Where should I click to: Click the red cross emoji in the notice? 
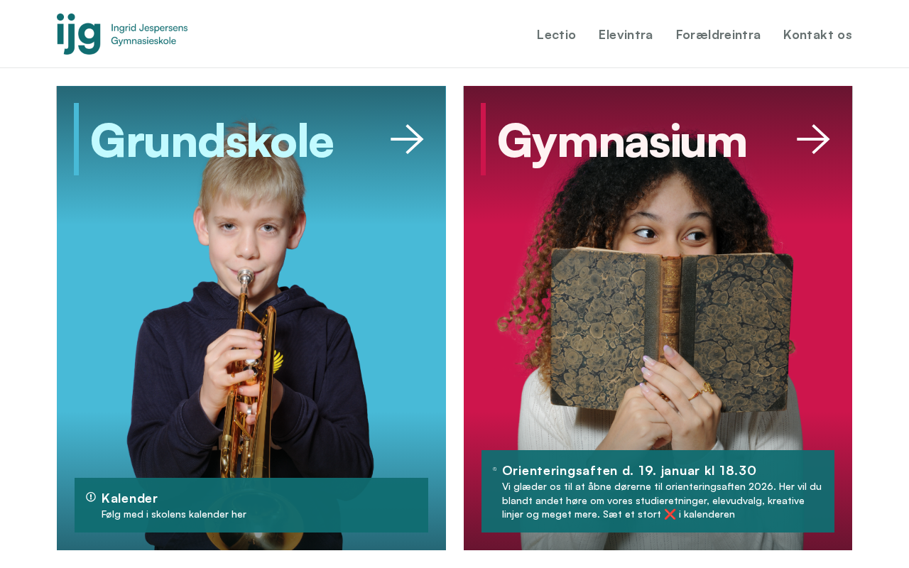tap(670, 514)
